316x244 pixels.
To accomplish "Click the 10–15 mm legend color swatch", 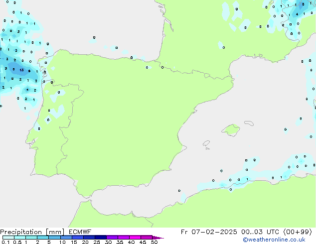I will tap(66, 238).
